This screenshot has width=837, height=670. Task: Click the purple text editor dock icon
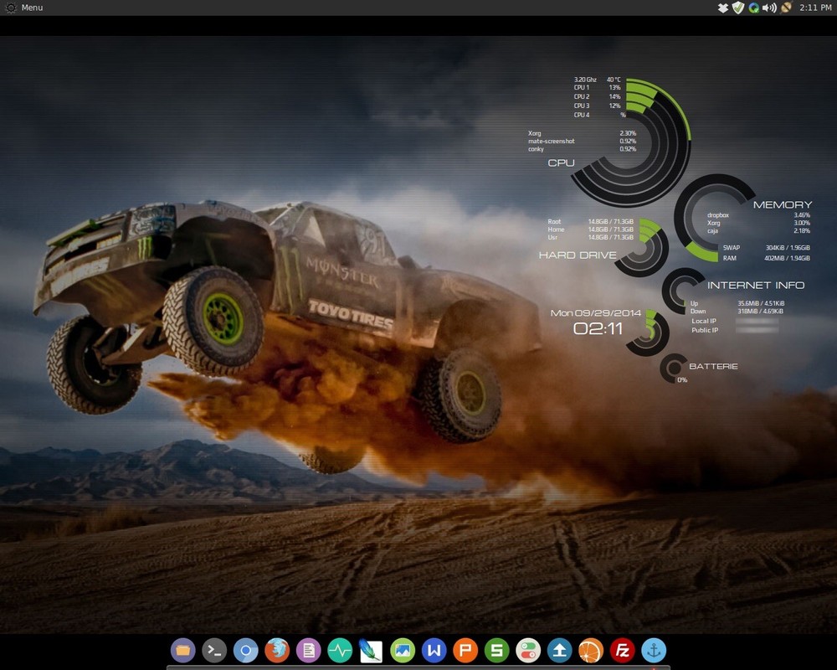pyautogui.click(x=307, y=651)
